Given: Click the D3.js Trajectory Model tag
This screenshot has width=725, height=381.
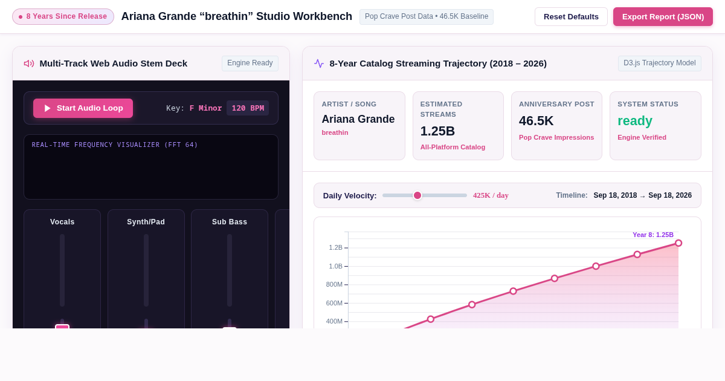Looking at the screenshot, I should tap(660, 63).
